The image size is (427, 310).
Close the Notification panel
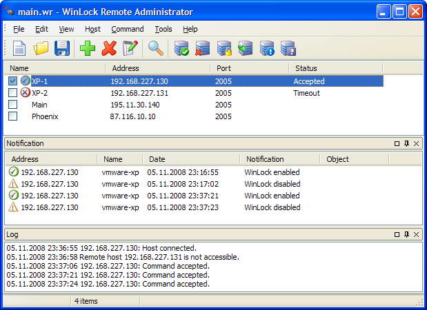click(417, 143)
